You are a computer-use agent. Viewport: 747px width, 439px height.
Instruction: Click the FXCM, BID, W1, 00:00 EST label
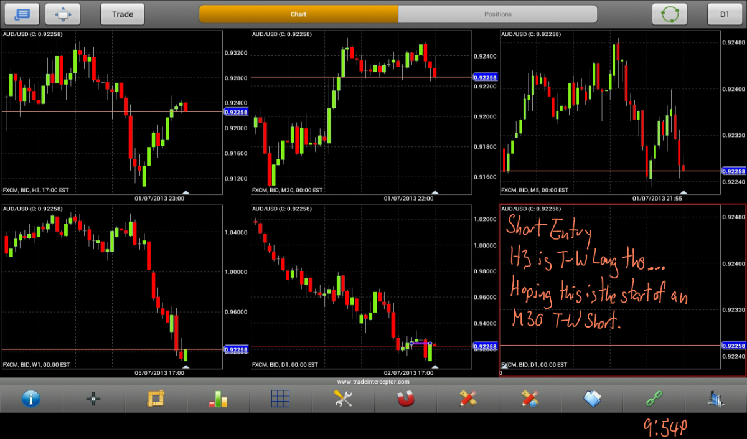(x=36, y=364)
